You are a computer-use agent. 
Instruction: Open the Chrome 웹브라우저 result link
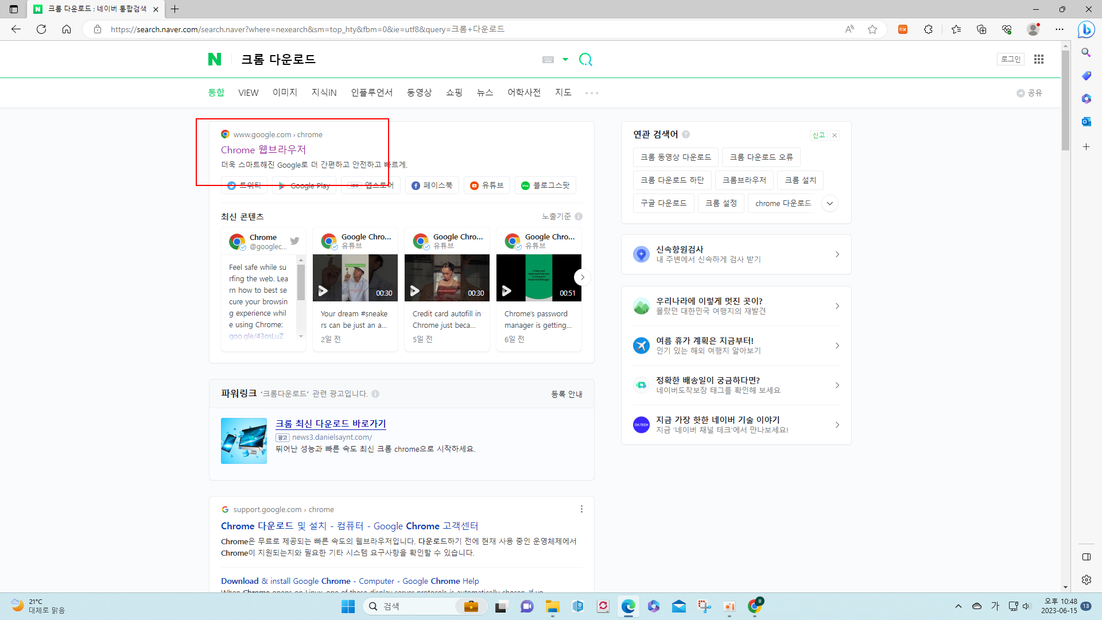(x=263, y=150)
